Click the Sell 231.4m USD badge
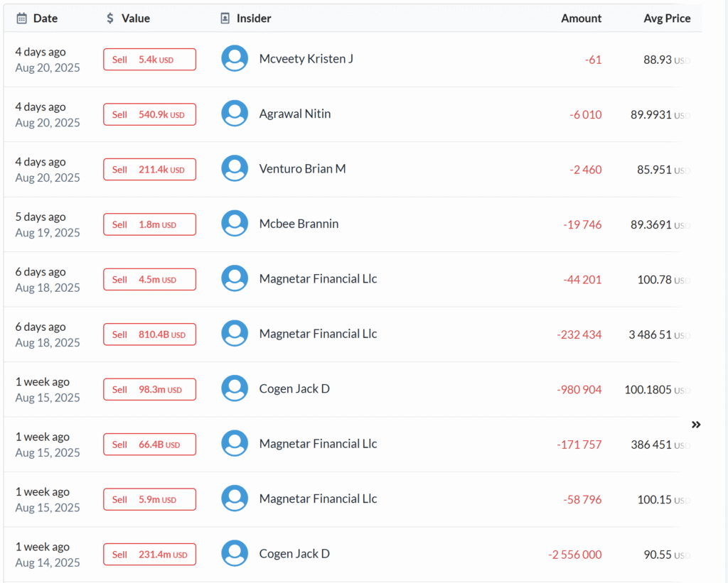The image size is (728, 583). 149,555
